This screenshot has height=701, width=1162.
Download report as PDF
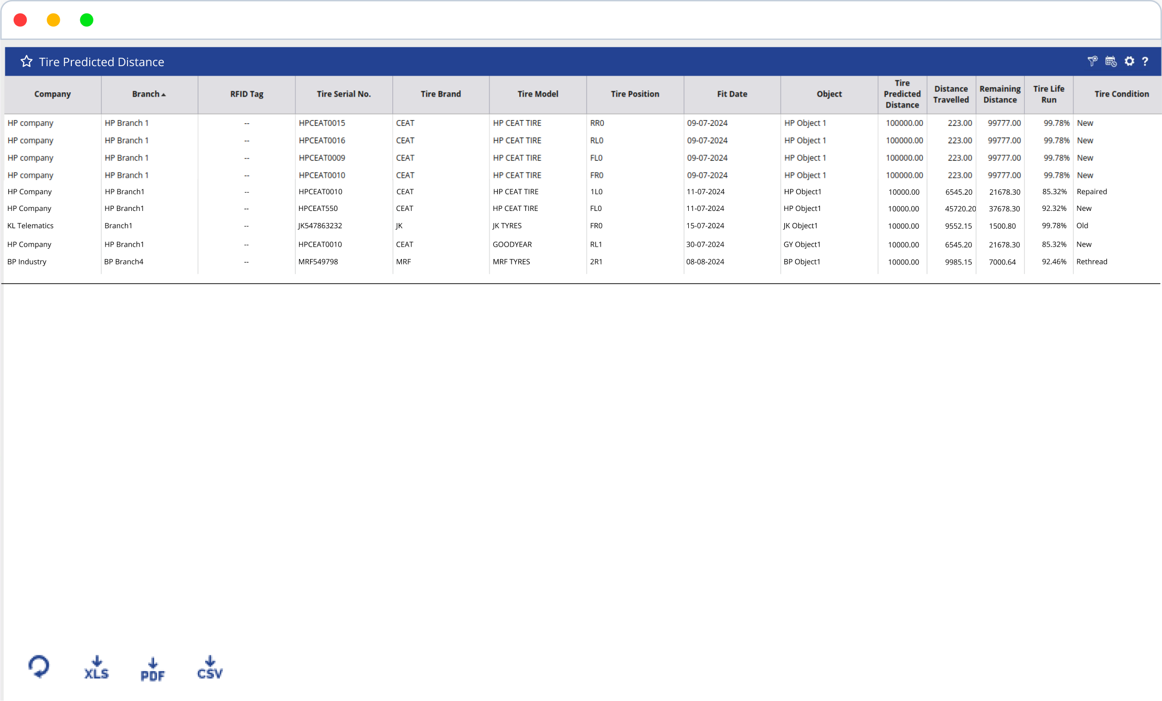click(153, 669)
